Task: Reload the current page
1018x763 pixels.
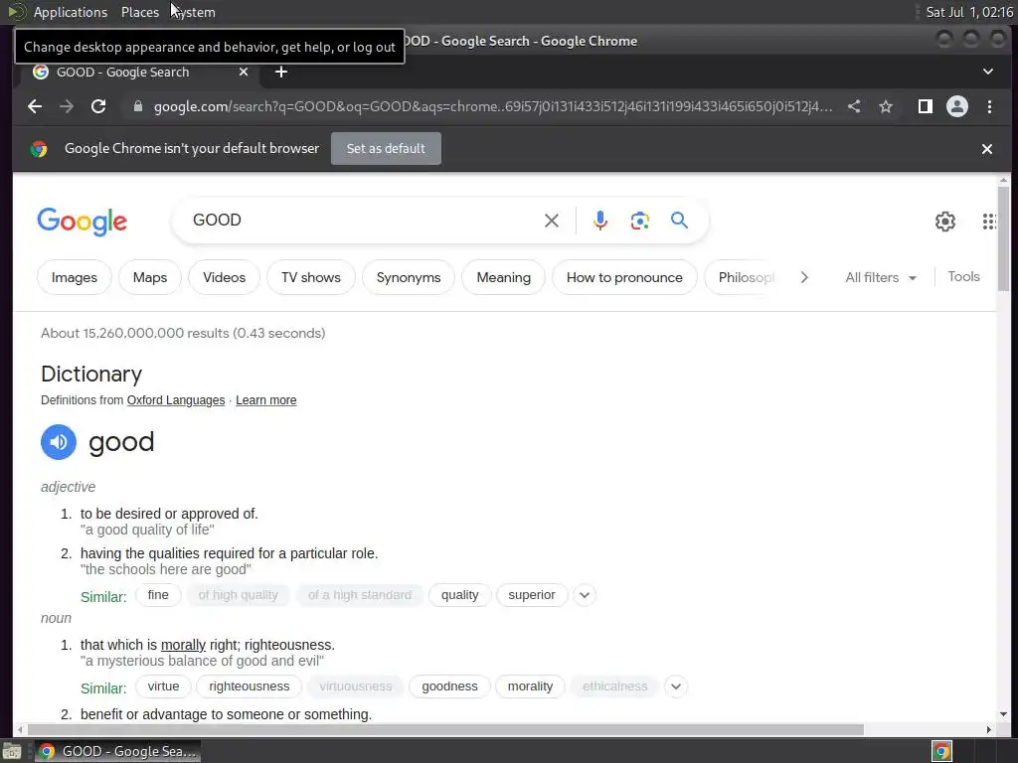Action: click(x=98, y=106)
